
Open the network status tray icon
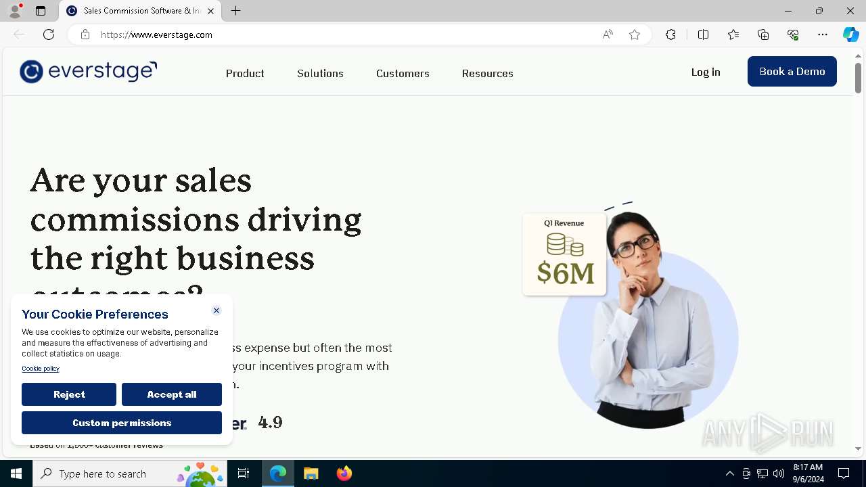[x=762, y=473]
